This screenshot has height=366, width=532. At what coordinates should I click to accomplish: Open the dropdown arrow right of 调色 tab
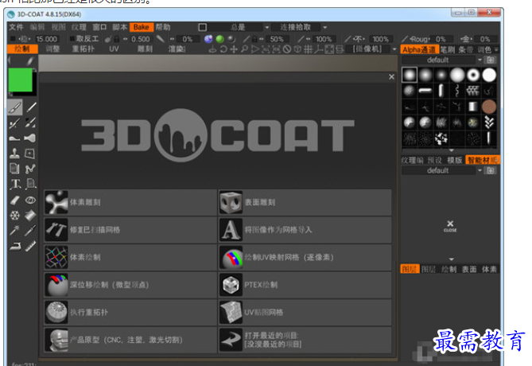click(x=496, y=49)
